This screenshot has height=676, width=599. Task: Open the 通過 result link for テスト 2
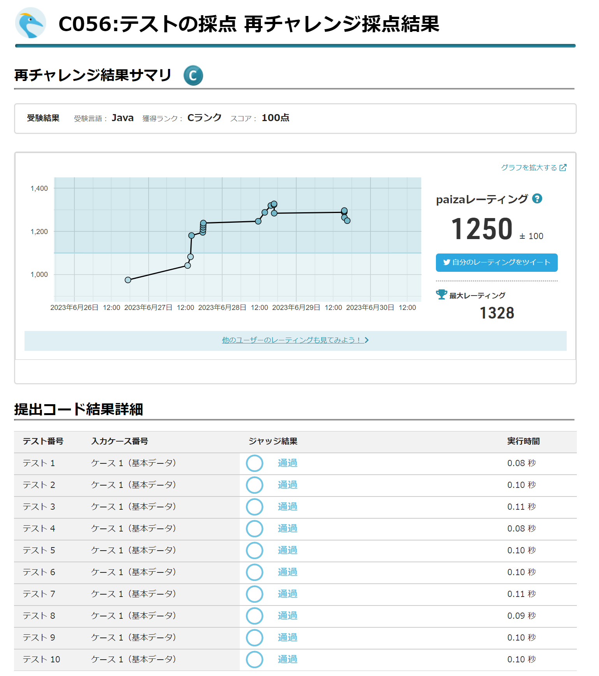tap(287, 485)
